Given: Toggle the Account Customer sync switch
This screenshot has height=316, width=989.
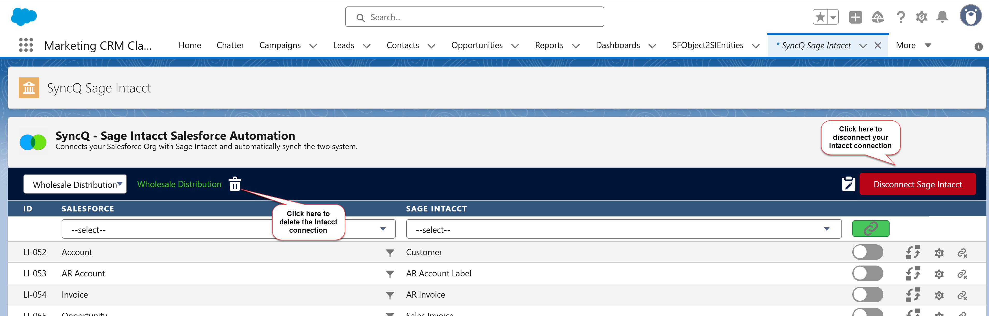Looking at the screenshot, I should pos(868,252).
